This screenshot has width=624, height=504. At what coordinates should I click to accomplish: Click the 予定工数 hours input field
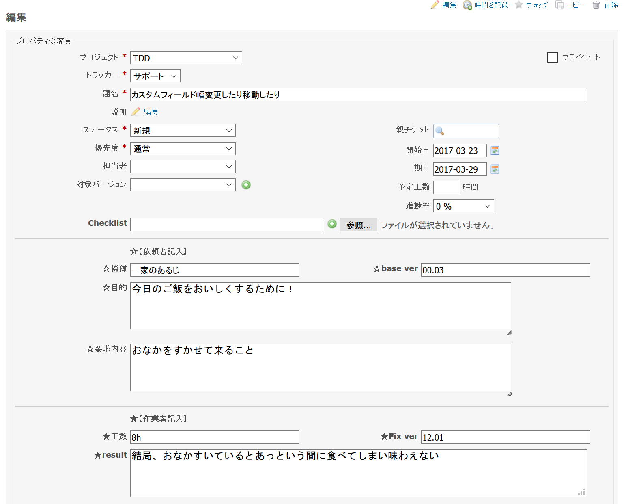point(446,187)
